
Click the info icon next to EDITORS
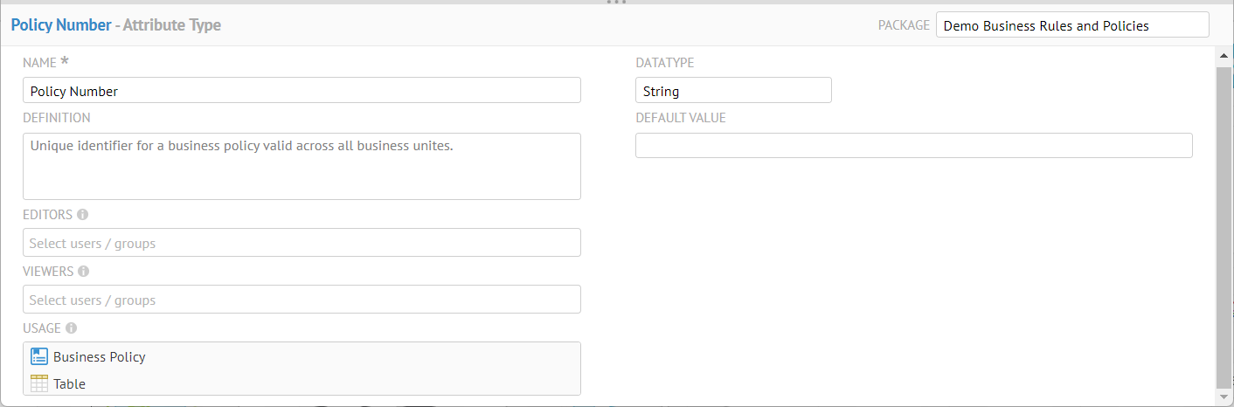[x=83, y=215]
